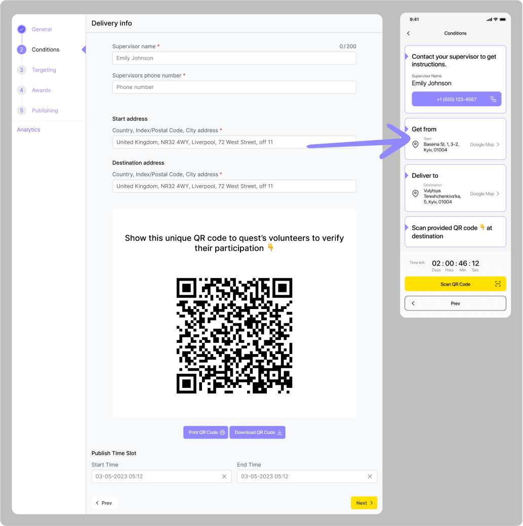Open Google Map chevron for destination address
The height and width of the screenshot is (526, 523).
click(498, 194)
